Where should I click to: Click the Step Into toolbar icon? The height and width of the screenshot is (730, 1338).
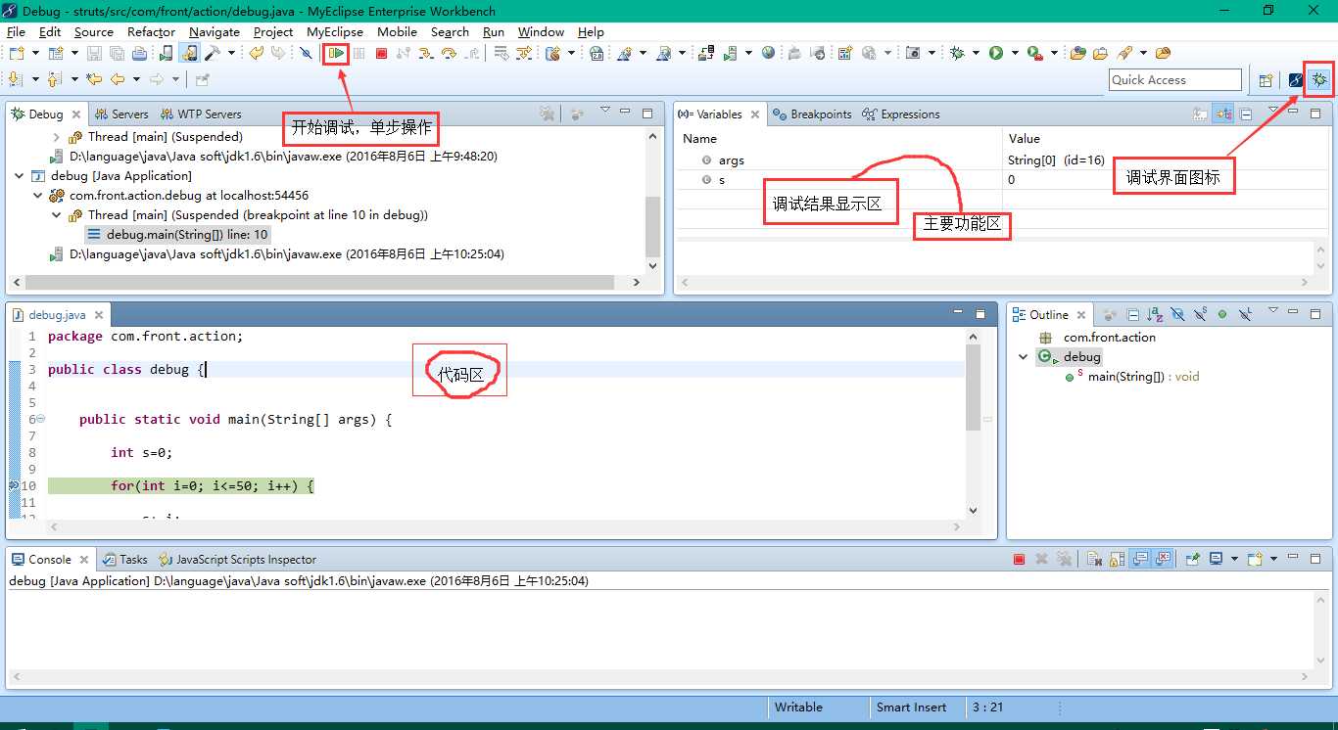click(425, 53)
